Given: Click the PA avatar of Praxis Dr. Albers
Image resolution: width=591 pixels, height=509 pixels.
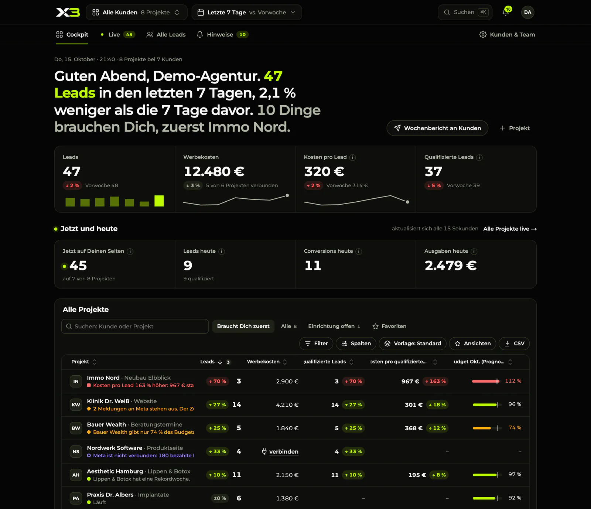Looking at the screenshot, I should pos(76,498).
